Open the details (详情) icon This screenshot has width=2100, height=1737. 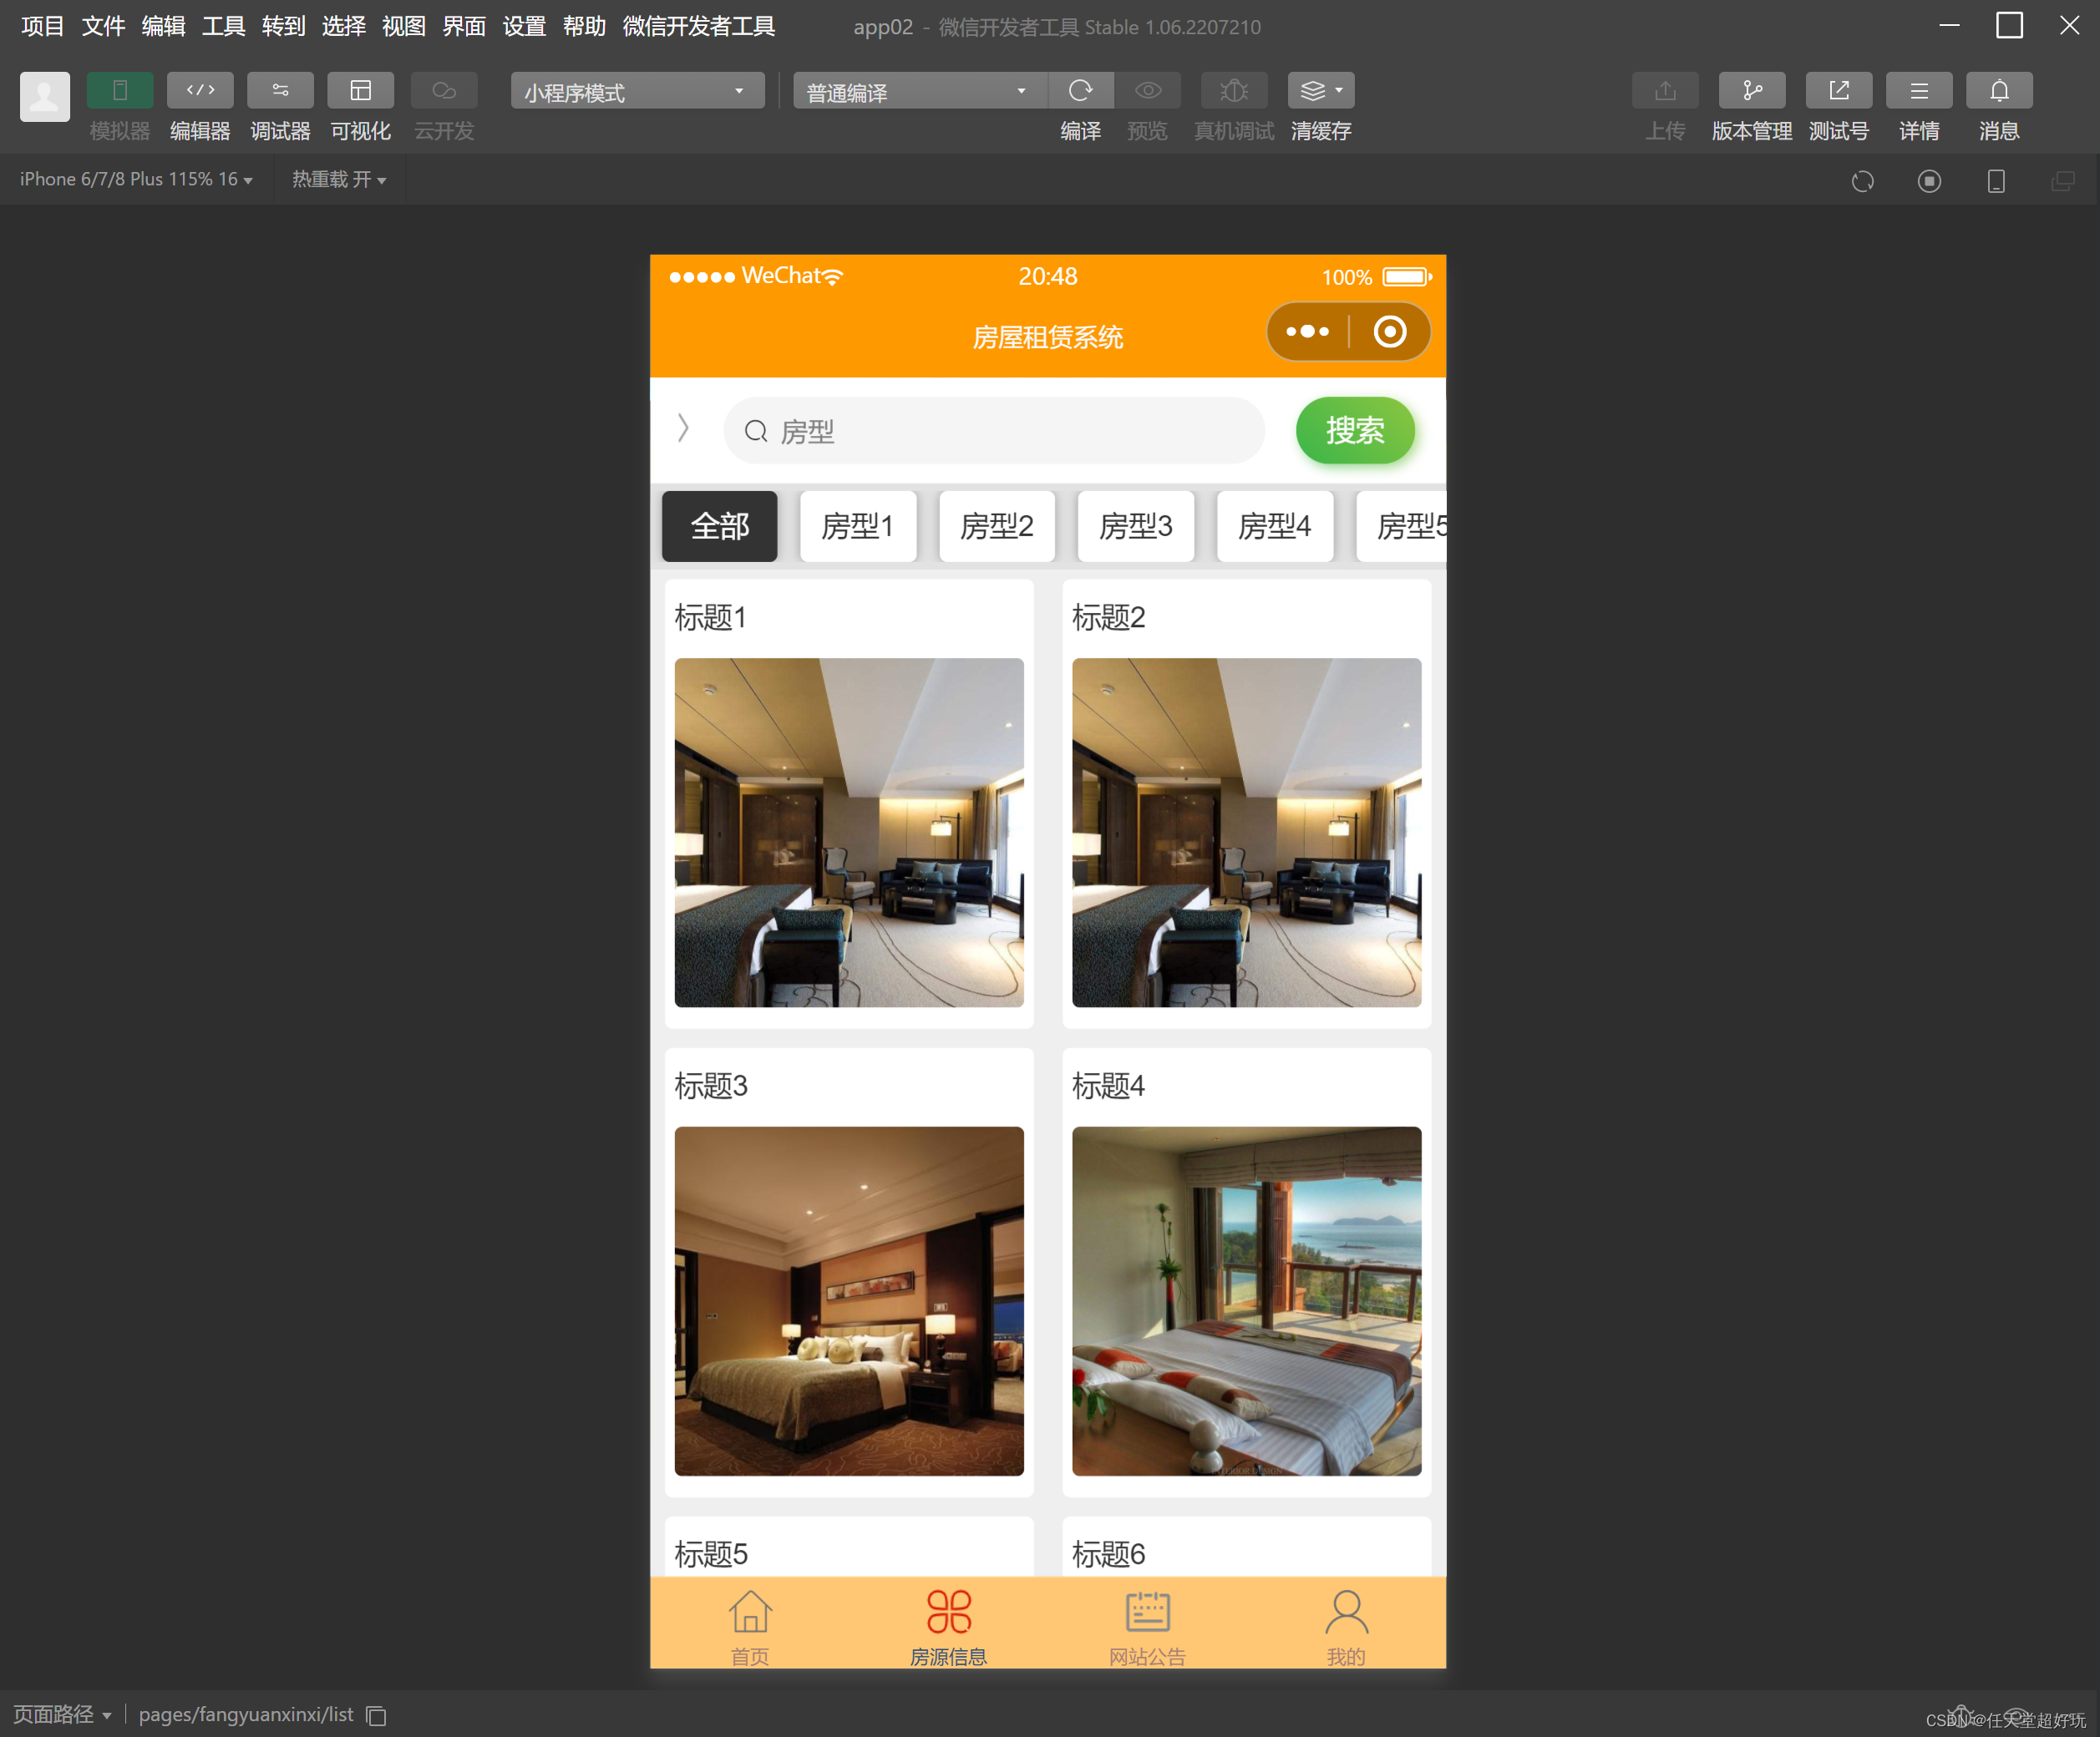click(x=1919, y=91)
